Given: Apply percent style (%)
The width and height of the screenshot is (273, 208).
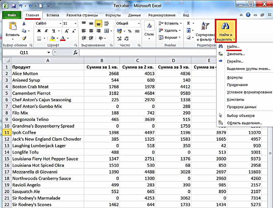Looking at the screenshot, I should (x=130, y=31).
